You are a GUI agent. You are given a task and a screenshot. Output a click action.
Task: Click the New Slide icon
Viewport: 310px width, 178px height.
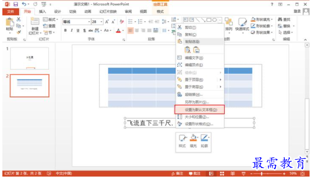click(35, 22)
